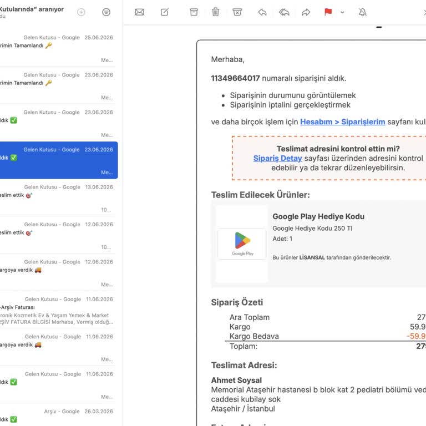Select the order number 11349664017

(x=236, y=79)
